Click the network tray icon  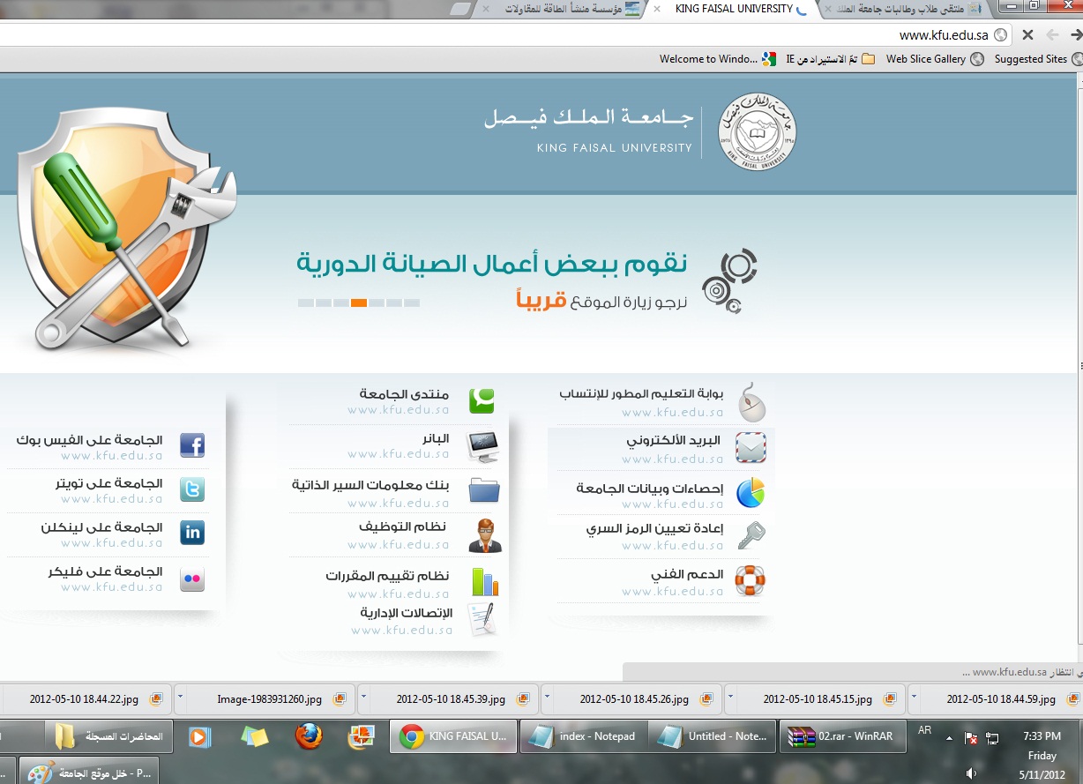[x=992, y=737]
